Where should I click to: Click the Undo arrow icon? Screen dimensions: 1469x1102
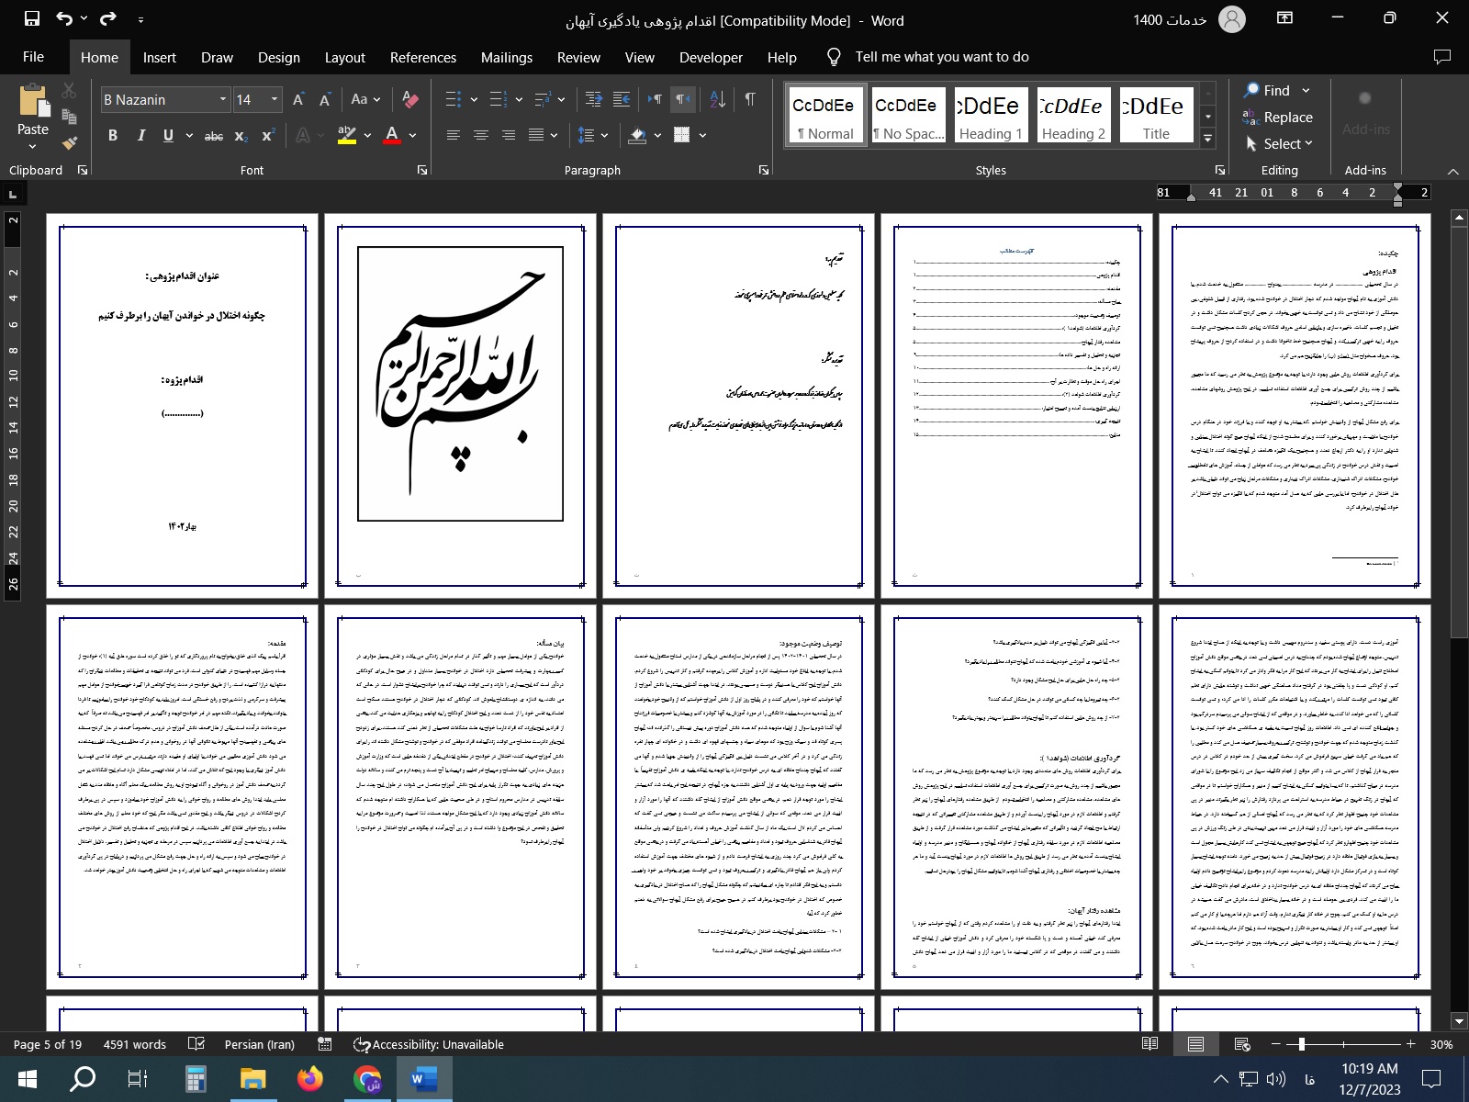point(63,18)
